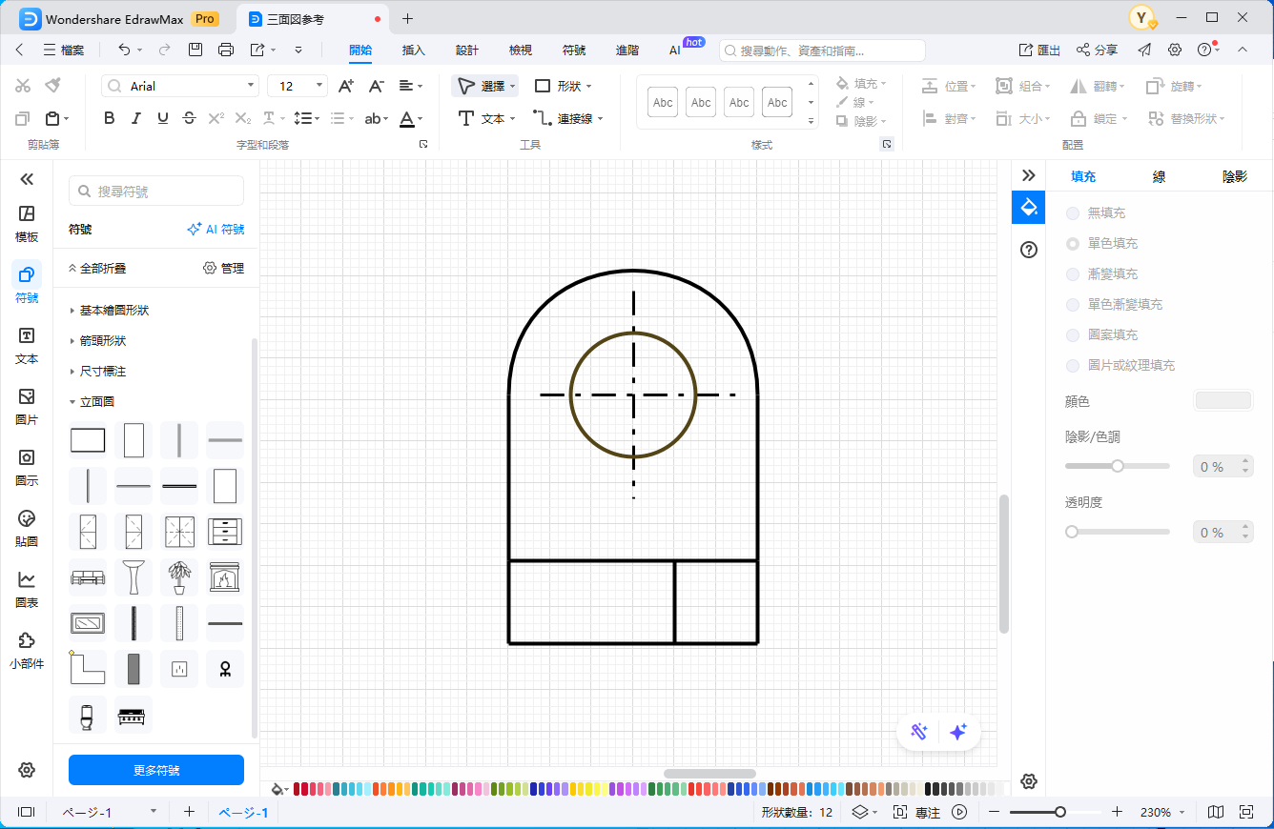
Task: Open the Arial font family dropdown
Action: point(252,86)
